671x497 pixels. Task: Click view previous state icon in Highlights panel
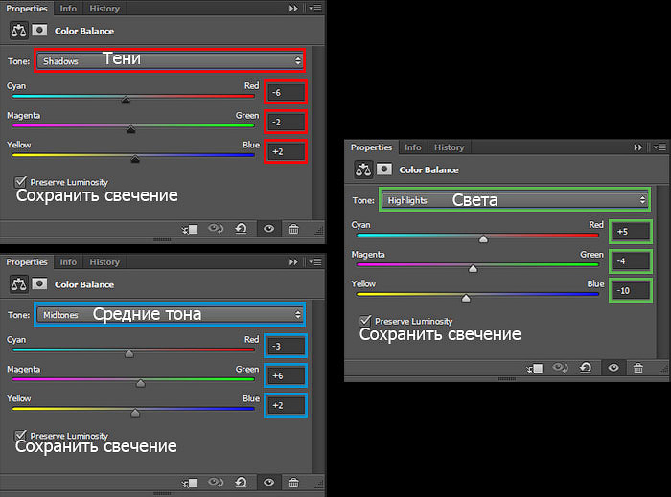[x=561, y=368]
